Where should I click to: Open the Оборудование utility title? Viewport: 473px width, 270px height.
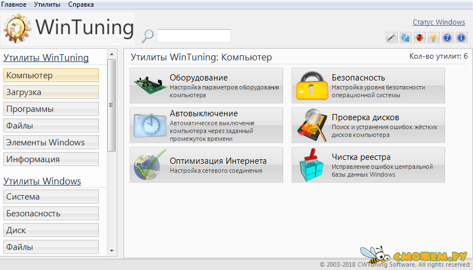(x=198, y=78)
